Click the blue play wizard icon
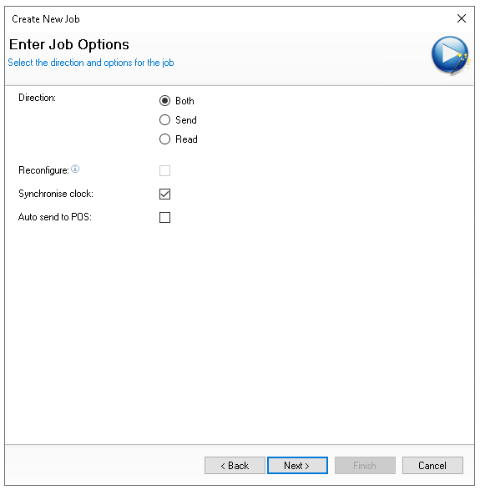This screenshot has height=490, width=480. 450,55
